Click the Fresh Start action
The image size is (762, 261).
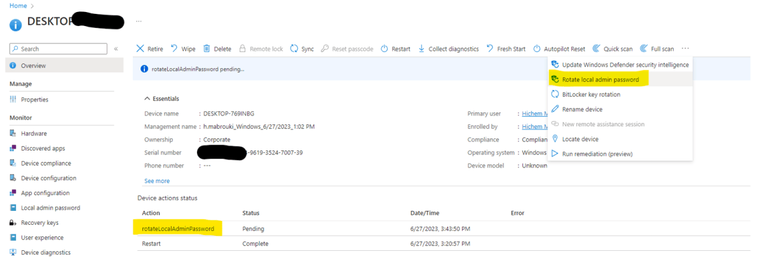506,49
